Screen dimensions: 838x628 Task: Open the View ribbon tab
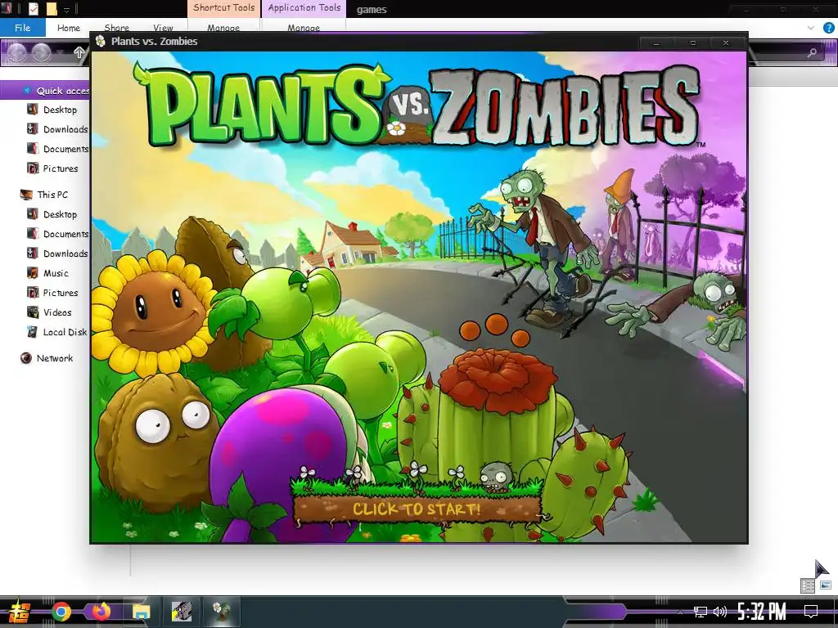point(163,28)
